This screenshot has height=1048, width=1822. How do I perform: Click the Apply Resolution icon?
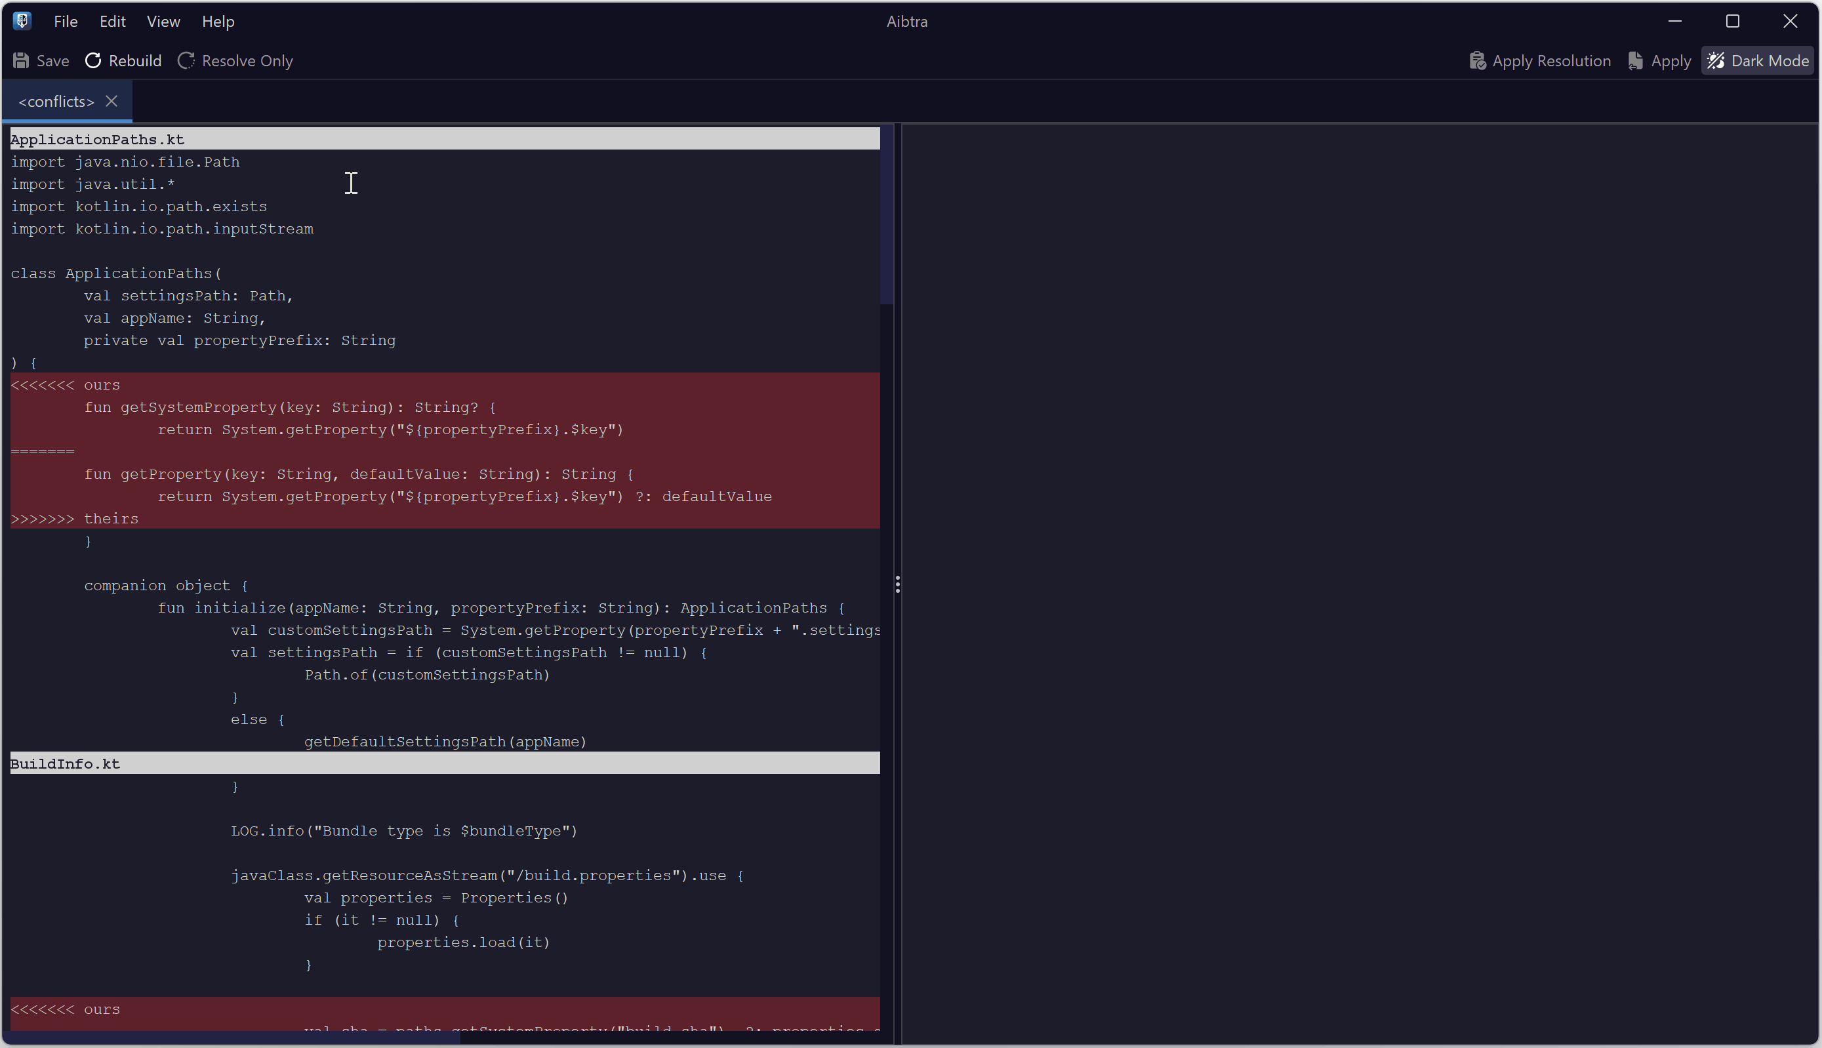point(1478,60)
